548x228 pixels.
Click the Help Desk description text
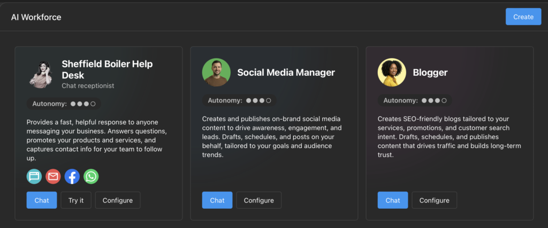pyautogui.click(x=97, y=140)
